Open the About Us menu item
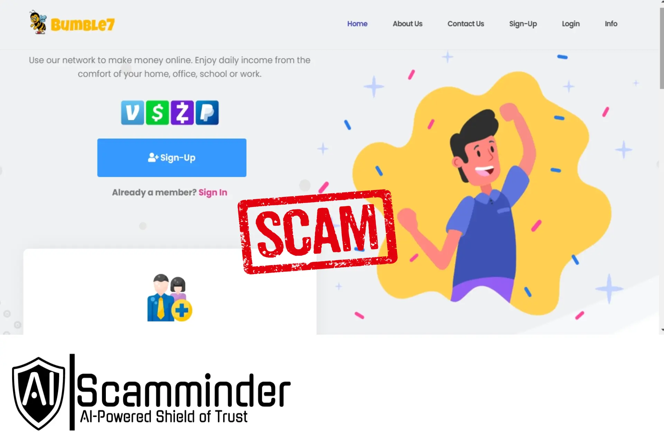Viewport: 664px width, 443px height. pos(408,24)
